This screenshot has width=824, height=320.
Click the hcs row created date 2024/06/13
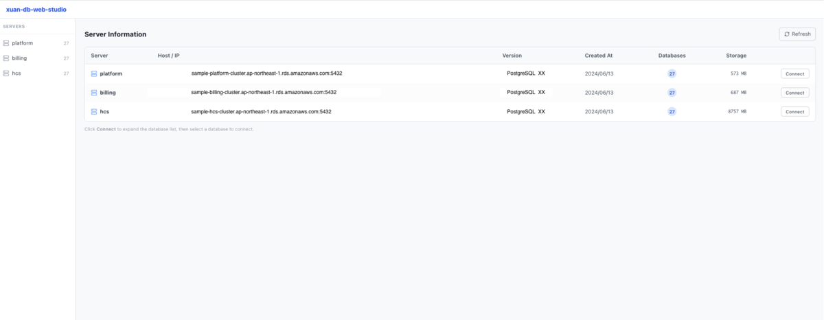[x=599, y=111]
